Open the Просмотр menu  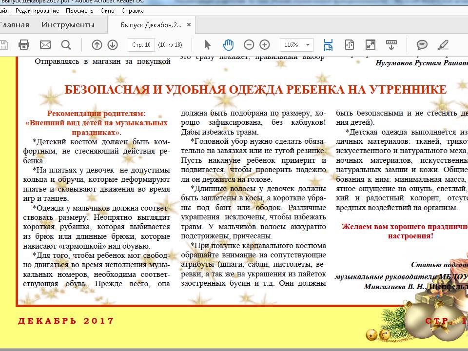pos(79,11)
